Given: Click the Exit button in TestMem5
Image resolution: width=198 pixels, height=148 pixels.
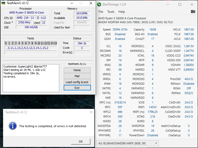Looking at the screenshot, I should [x=77, y=88].
